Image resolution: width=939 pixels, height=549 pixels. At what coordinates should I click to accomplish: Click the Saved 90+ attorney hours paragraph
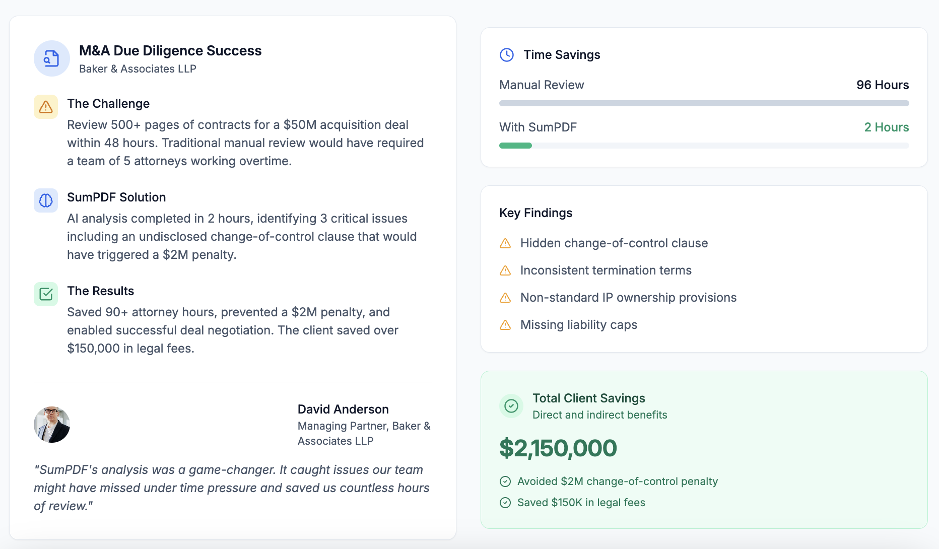(233, 330)
